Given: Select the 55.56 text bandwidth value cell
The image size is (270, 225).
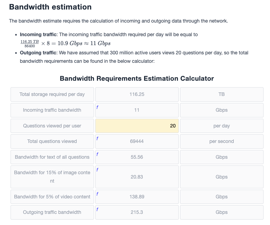Looking at the screenshot, I should 137,157.
